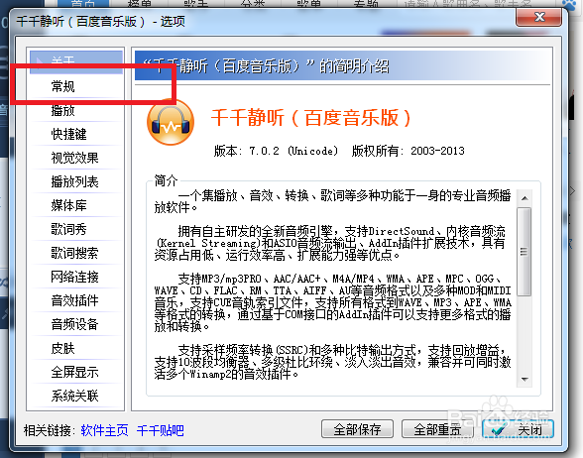
Task: Open 全屏显示 options
Action: coord(76,372)
